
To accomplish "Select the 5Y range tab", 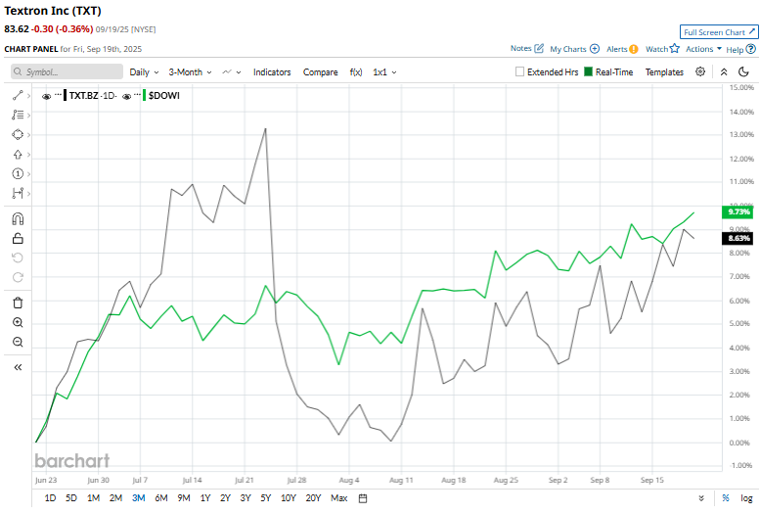I will point(266,498).
